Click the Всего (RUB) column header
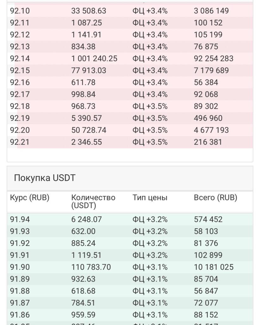The height and width of the screenshot is (325, 260). pyautogui.click(x=215, y=197)
